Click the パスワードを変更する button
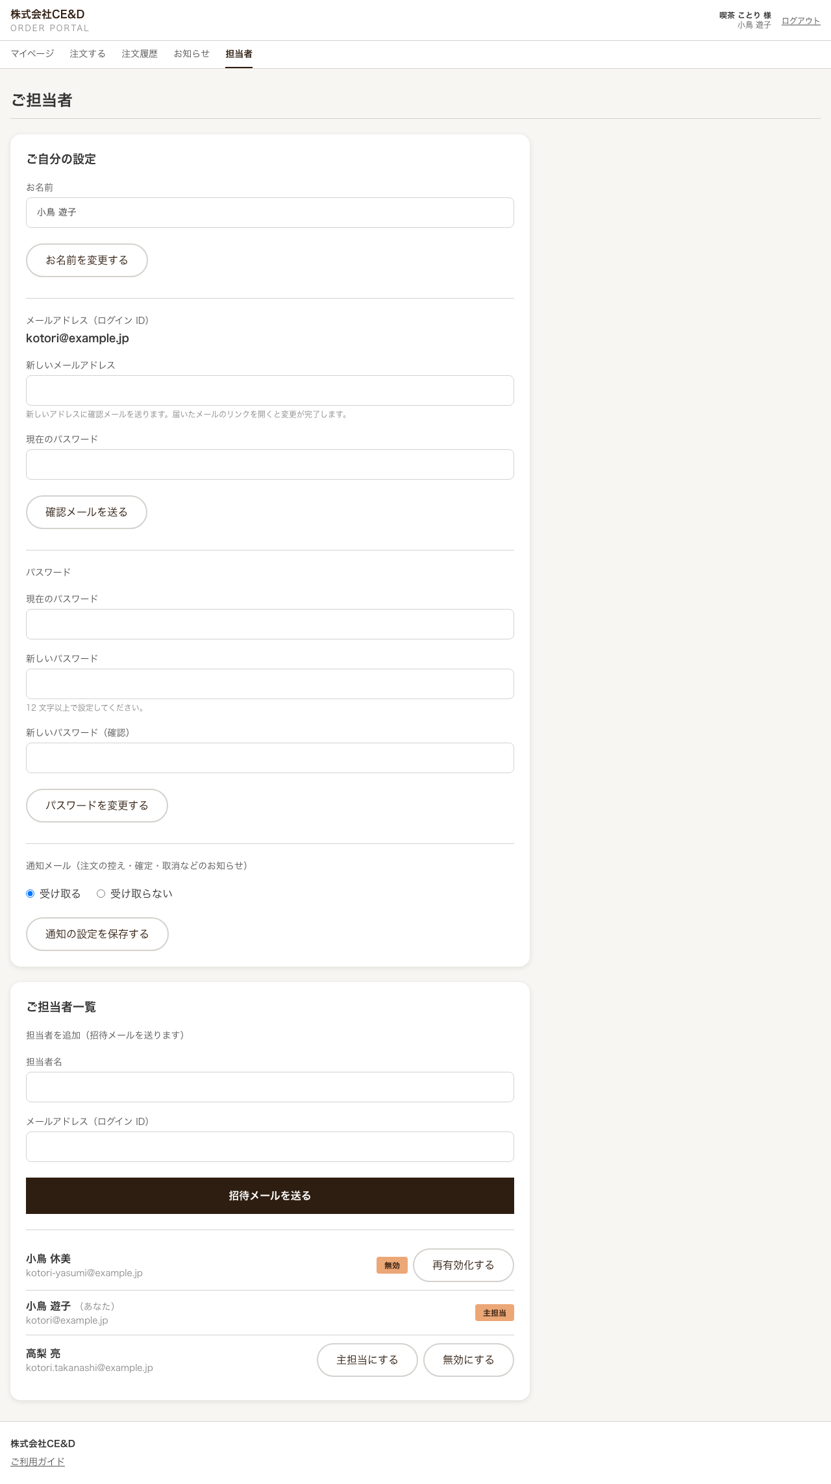Screen dimensions: 831x1484 97,806
